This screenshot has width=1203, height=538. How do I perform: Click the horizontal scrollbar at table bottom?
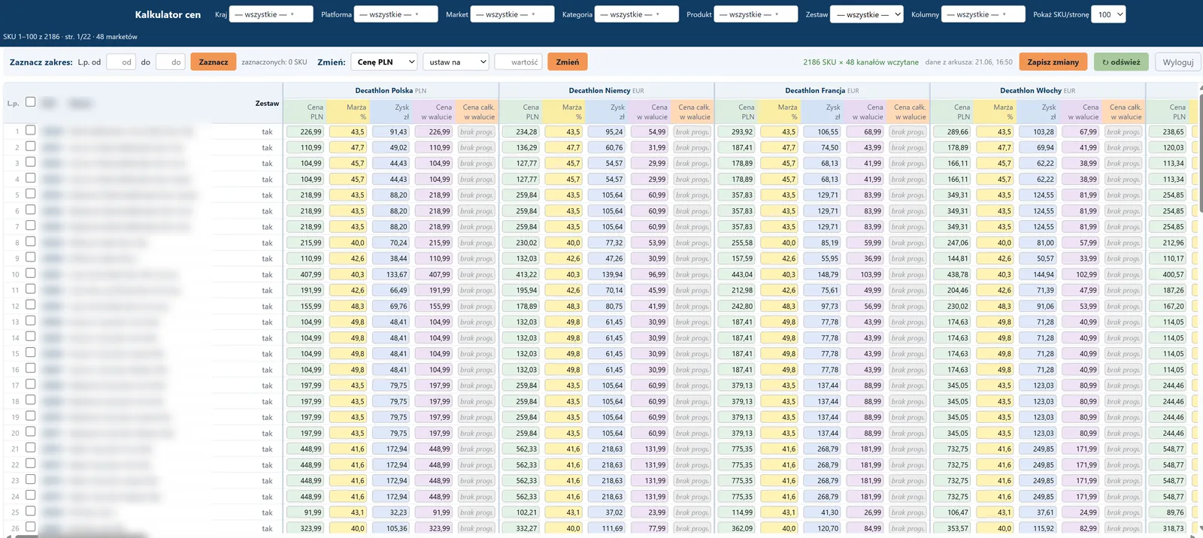601,536
